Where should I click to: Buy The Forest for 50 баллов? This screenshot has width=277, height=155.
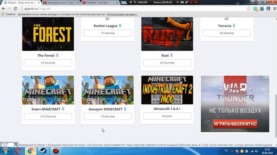pyautogui.click(x=48, y=63)
